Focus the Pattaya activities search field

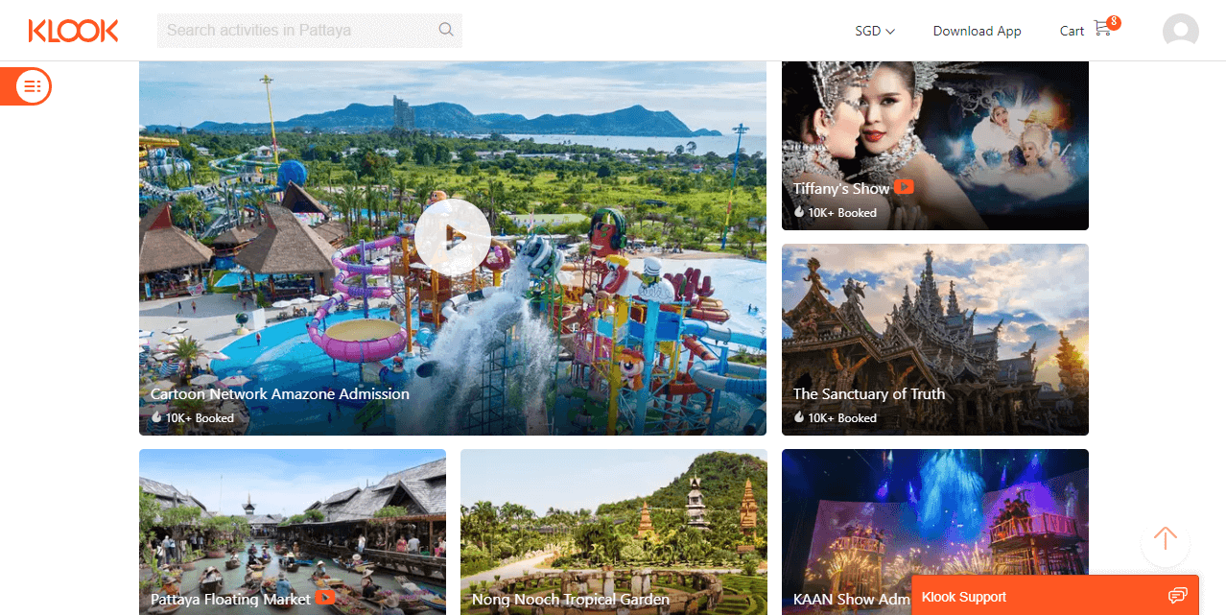[310, 31]
